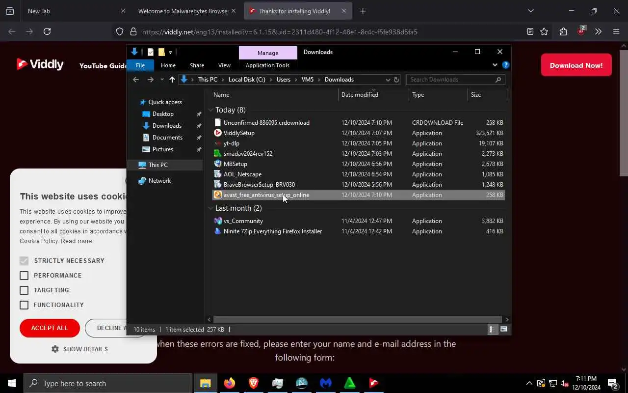Go up one folder level in Explorer
Image resolution: width=628 pixels, height=393 pixels.
pos(172,80)
